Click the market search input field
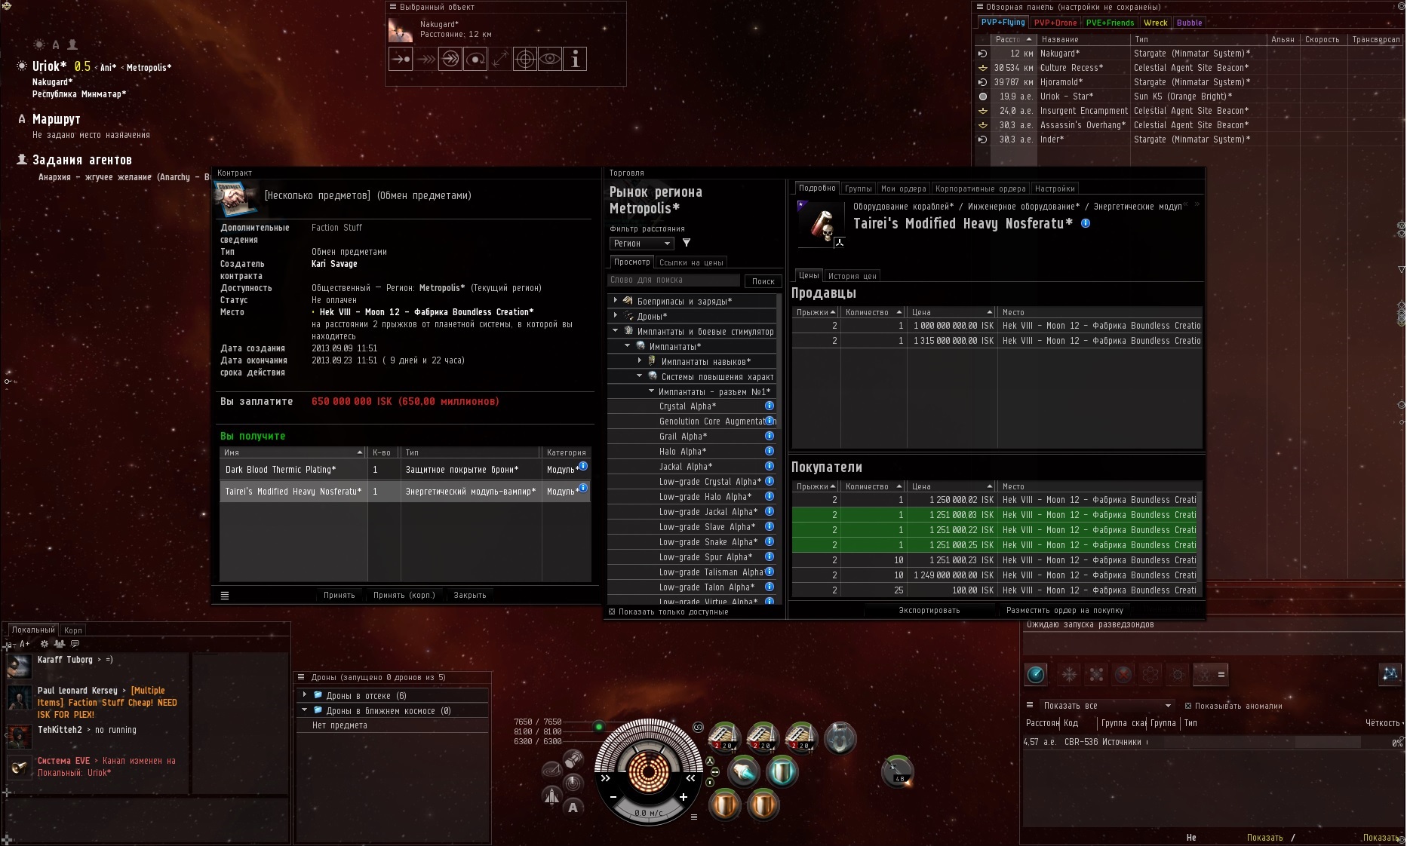1407x846 pixels. pyautogui.click(x=673, y=280)
